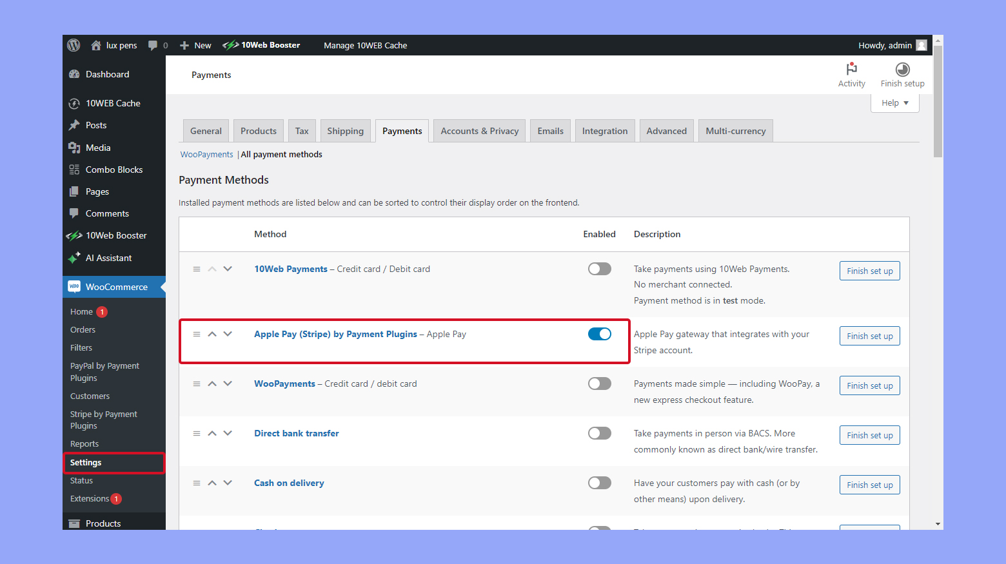This screenshot has width=1006, height=564.
Task: Open Settings in the WooCommerce submenu
Action: [x=86, y=463]
